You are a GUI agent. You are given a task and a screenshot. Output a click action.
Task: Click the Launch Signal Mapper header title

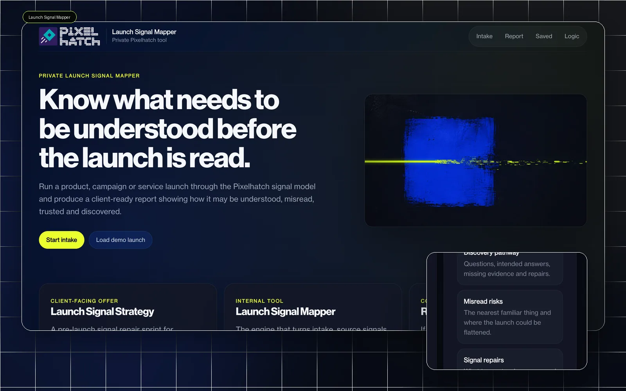pos(144,32)
